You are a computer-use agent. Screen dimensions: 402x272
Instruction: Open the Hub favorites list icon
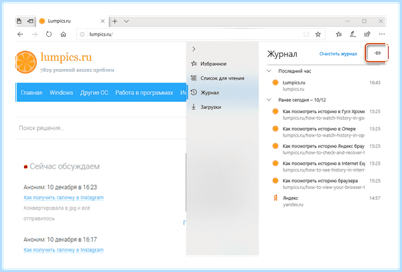click(338, 34)
